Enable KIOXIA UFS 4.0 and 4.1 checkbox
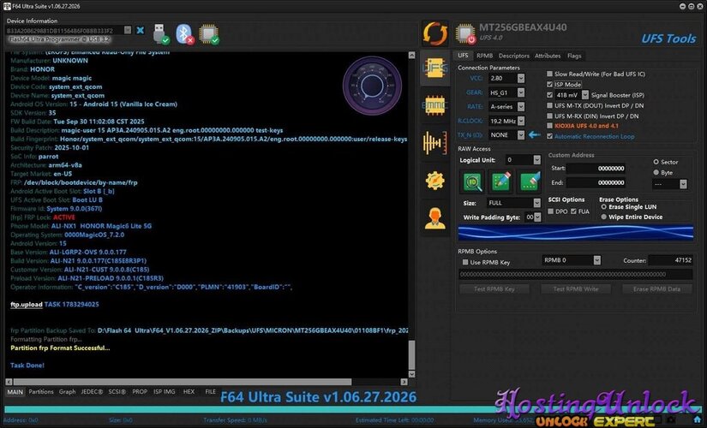This screenshot has height=428, width=707. coord(549,126)
